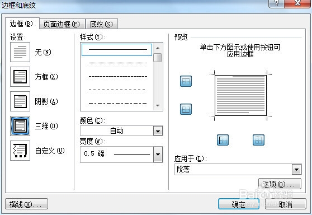Click the style list scrollbar thumb
The image size is (312, 215).
[158, 58]
